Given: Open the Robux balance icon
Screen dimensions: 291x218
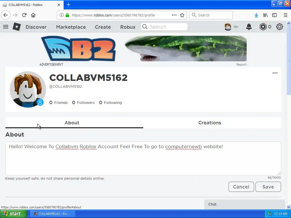Looking at the screenshot, I should pos(263,27).
